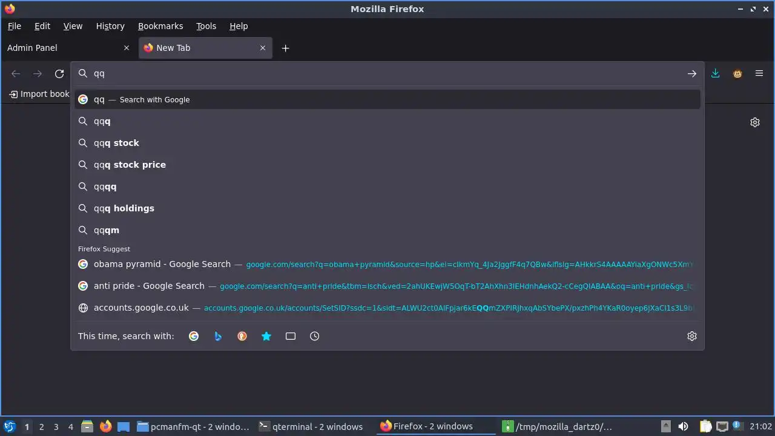Viewport: 775px width, 436px height.
Task: Click the notification tray icon with exclamation
Action: pyautogui.click(x=737, y=426)
